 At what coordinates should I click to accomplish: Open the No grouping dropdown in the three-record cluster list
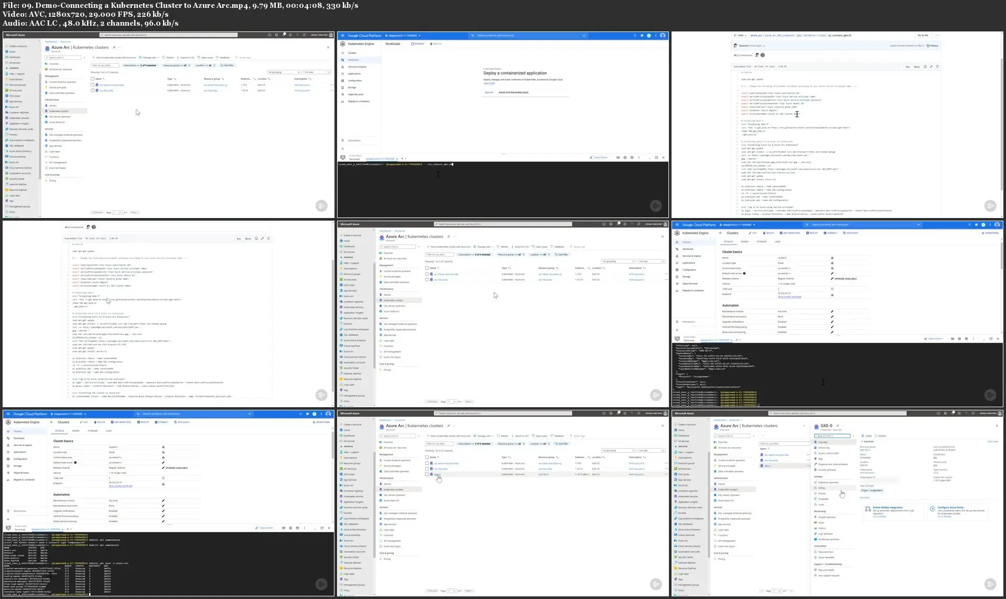(618, 450)
